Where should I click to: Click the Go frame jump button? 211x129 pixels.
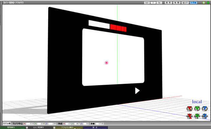point(159,3)
